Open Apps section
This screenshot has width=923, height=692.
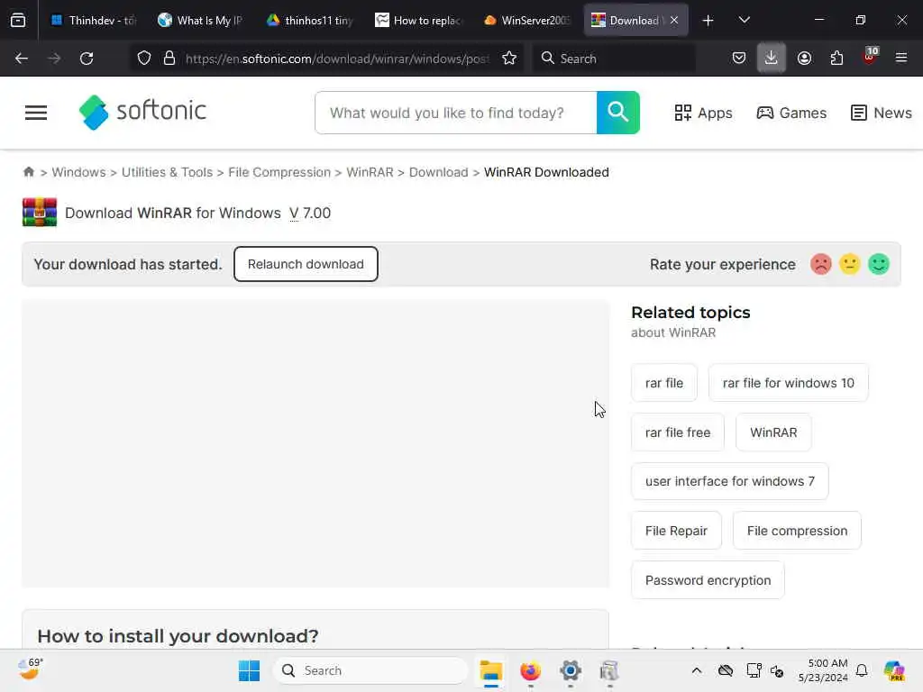(703, 113)
